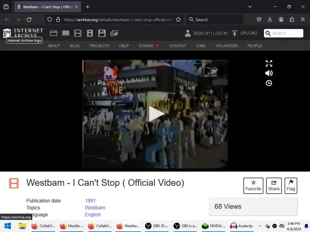Click the Share button
Viewport: 310px width, 232px height.
(x=274, y=186)
